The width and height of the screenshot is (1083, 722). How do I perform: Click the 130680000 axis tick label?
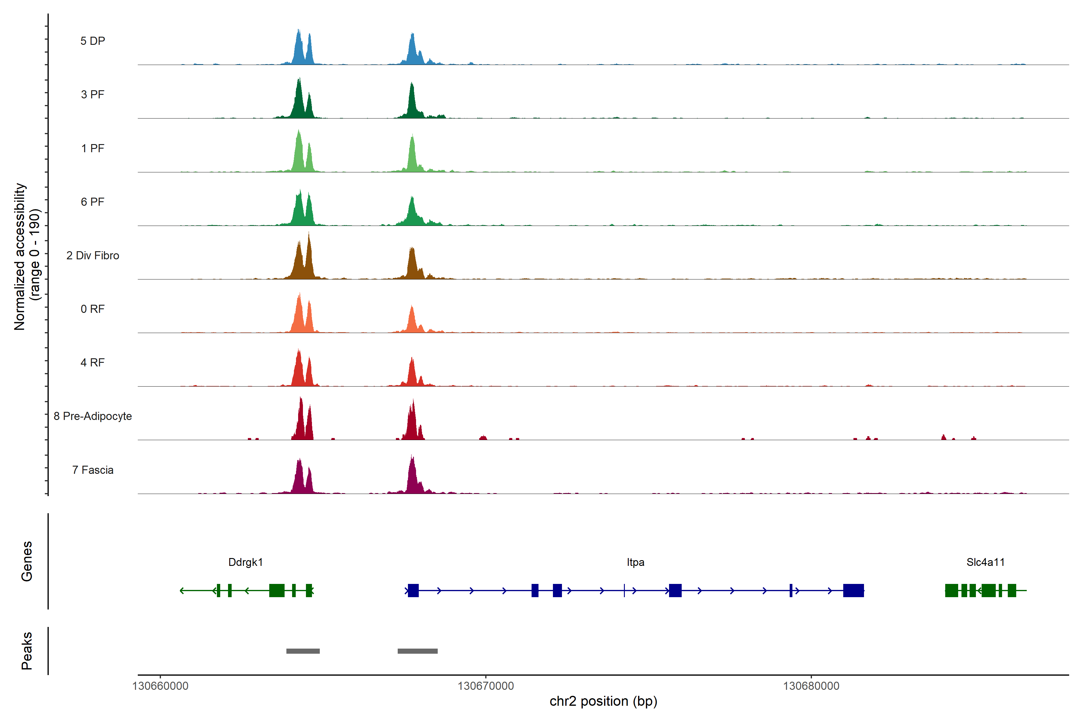[x=811, y=686]
